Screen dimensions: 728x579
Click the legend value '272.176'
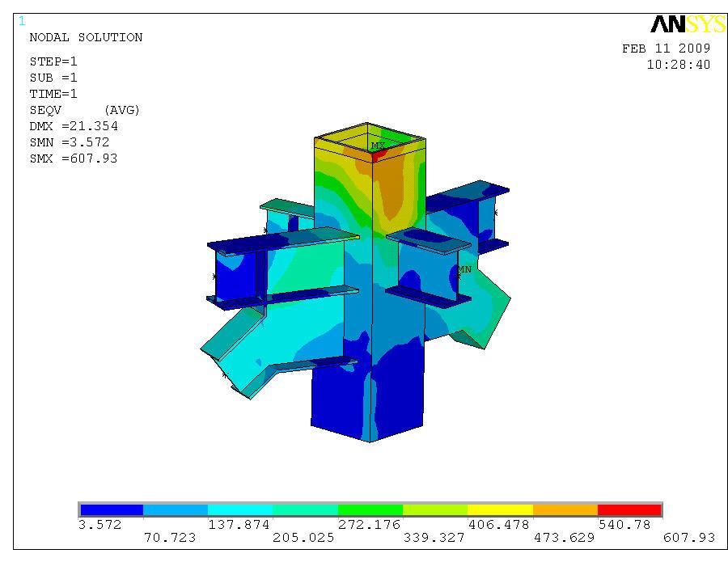coord(369,525)
